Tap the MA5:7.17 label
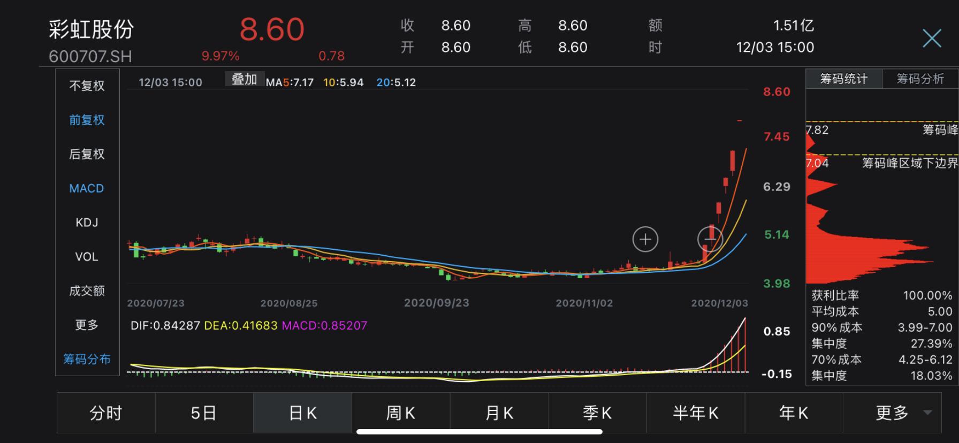This screenshot has width=959, height=443. click(x=290, y=82)
